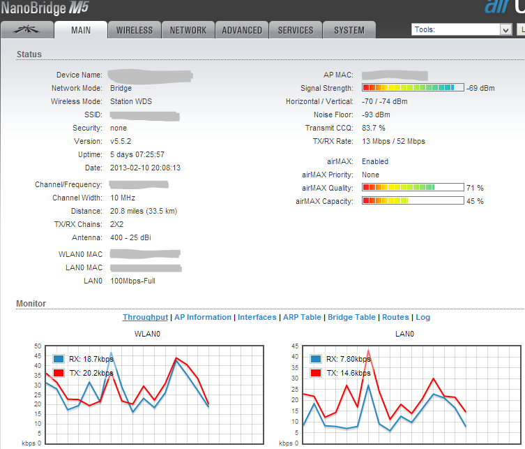Switch to the SYSTEM tab
525x449 pixels.
tap(349, 30)
